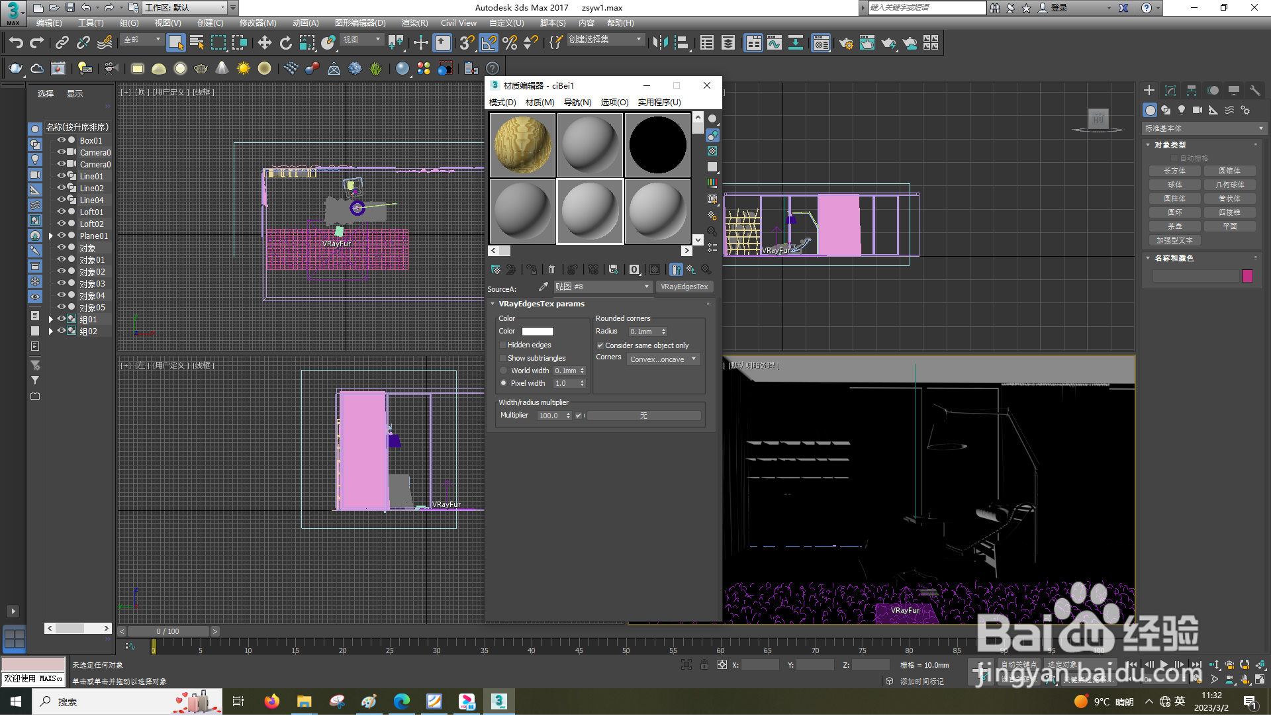Viewport: 1271px width, 716px height.
Task: Click the 茶壶 teapot primitive button
Action: tap(1175, 226)
